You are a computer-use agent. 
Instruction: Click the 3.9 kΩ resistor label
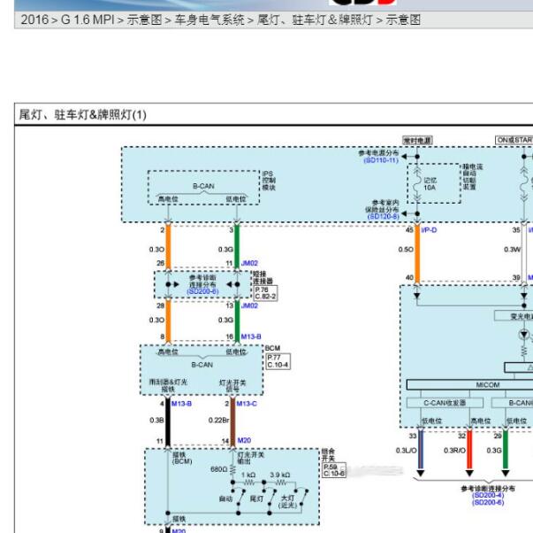click(279, 475)
